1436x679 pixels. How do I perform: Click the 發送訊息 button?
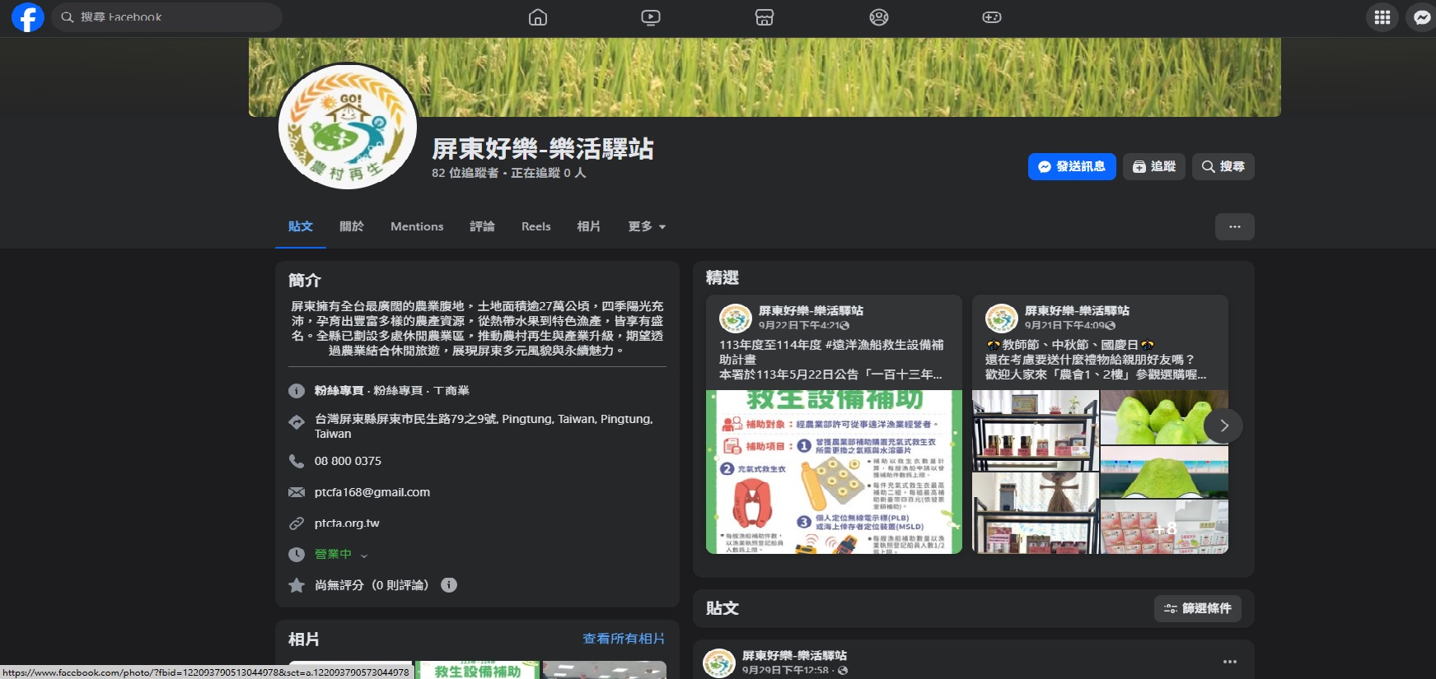[1071, 166]
